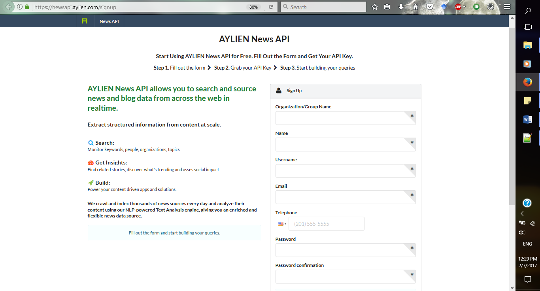Click the Telephone number input field
Image resolution: width=540 pixels, height=291 pixels.
[x=327, y=224]
